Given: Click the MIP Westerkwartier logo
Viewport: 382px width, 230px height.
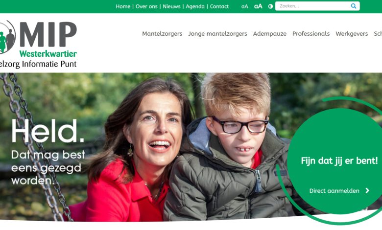Looking at the screenshot, I should point(38,44).
